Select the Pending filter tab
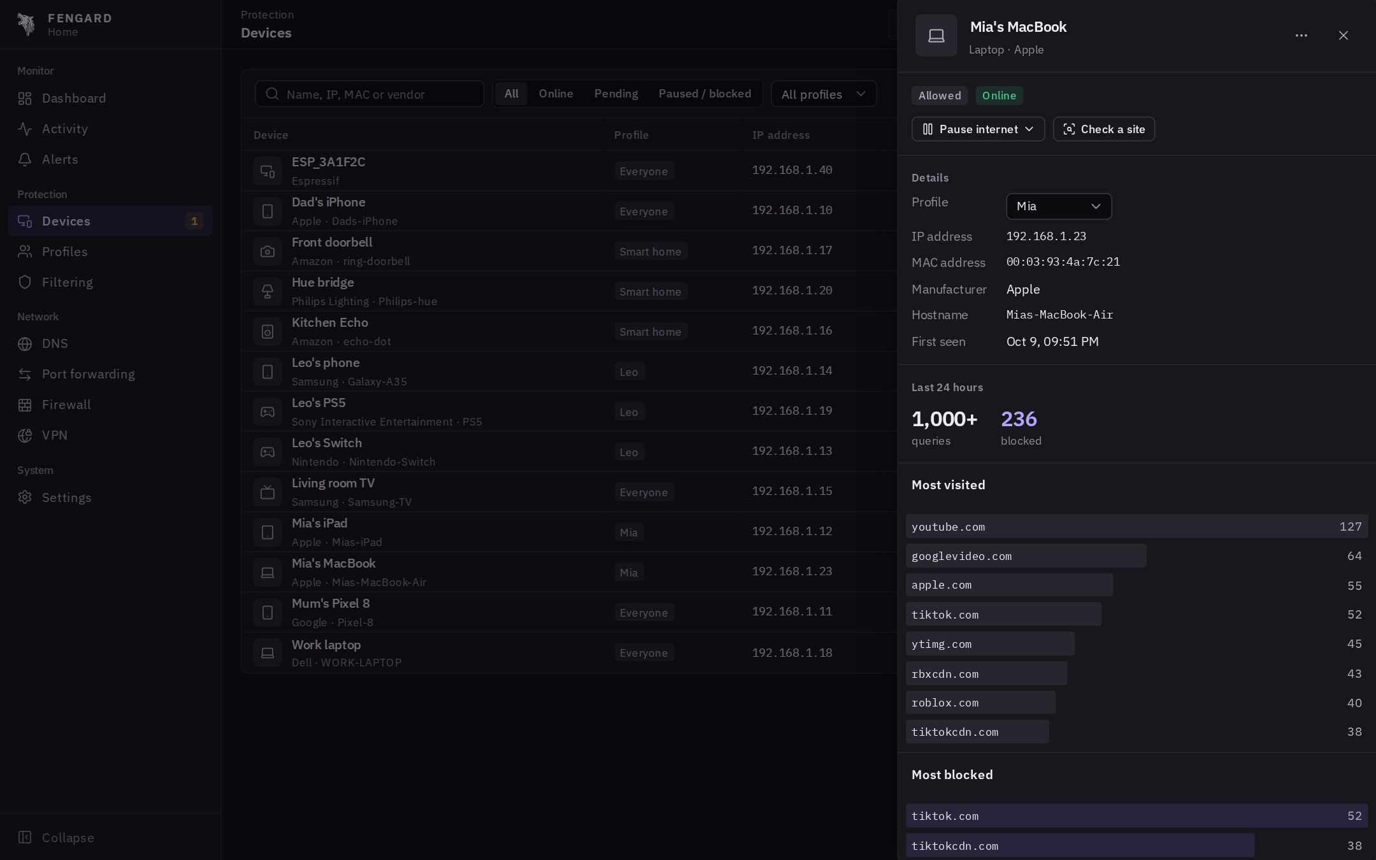The width and height of the screenshot is (1376, 860). coord(616,94)
